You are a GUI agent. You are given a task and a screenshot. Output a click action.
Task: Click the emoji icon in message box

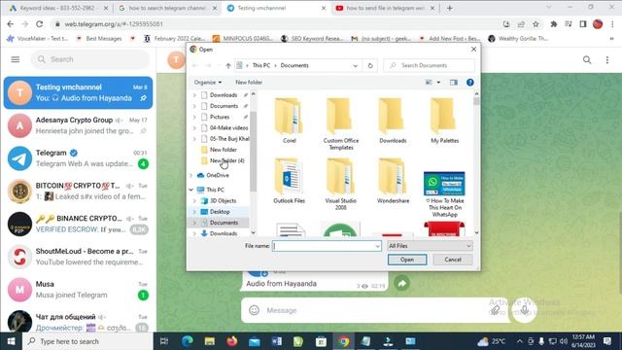[255, 310]
